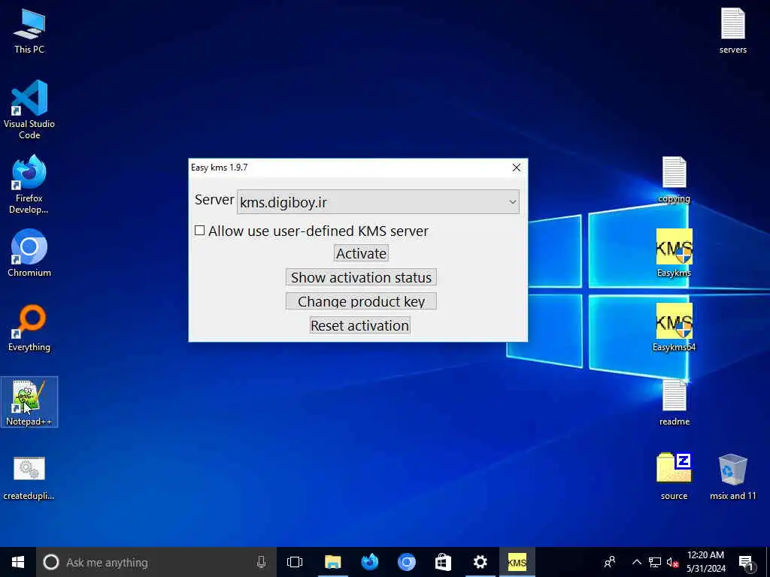Select the copying text file
The width and height of the screenshot is (770, 577).
[674, 180]
